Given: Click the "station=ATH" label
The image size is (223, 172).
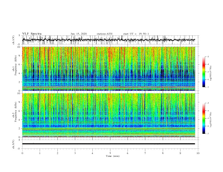Looking at the screenshot, I should pos(104,34).
